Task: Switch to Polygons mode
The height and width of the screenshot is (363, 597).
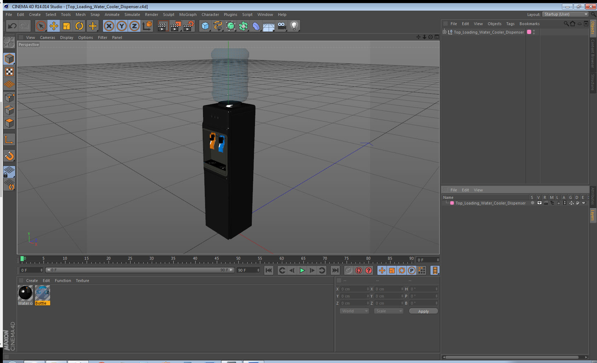Action: click(9, 123)
